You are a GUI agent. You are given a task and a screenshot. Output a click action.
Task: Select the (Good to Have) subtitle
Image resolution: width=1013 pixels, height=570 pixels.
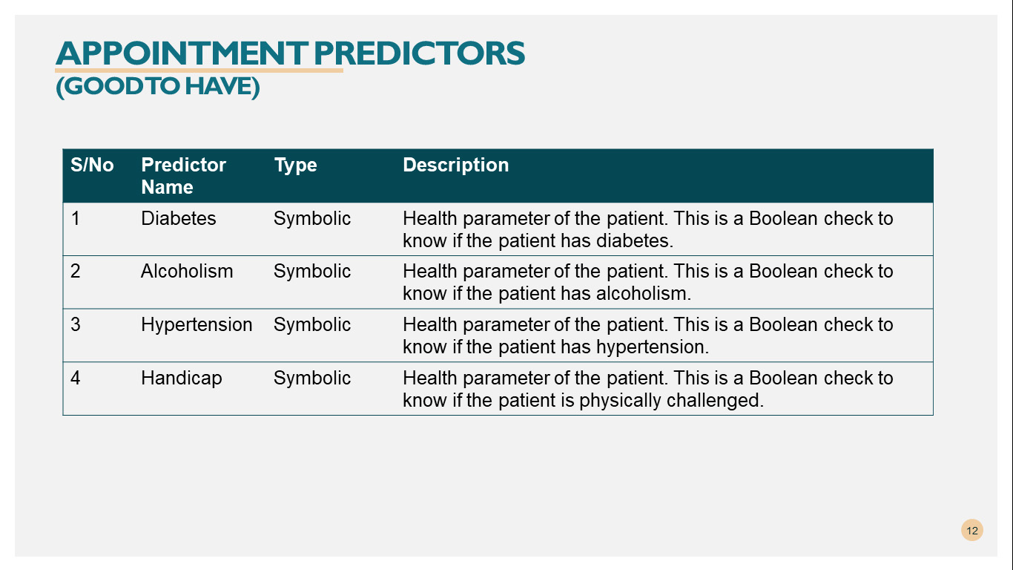[157, 87]
